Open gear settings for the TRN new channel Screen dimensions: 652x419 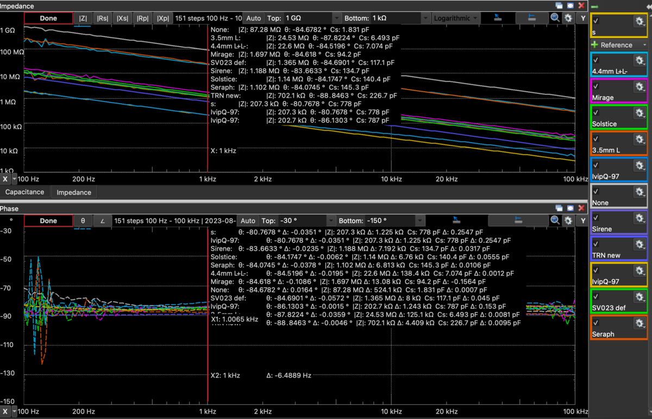640,244
